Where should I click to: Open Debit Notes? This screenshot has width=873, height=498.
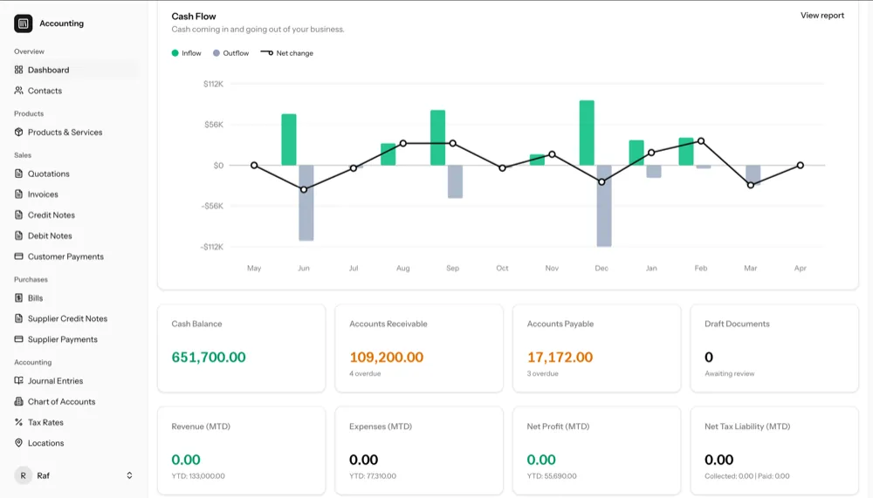click(74, 235)
